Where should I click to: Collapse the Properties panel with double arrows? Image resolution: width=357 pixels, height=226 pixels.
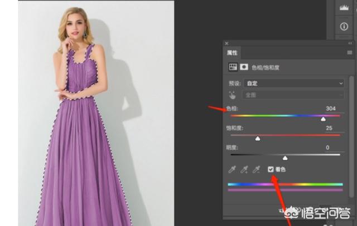349,43
